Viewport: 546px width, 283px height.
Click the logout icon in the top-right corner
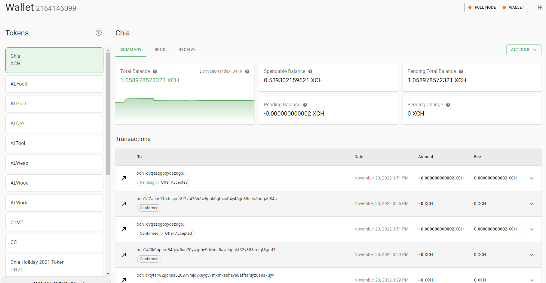[x=539, y=7]
